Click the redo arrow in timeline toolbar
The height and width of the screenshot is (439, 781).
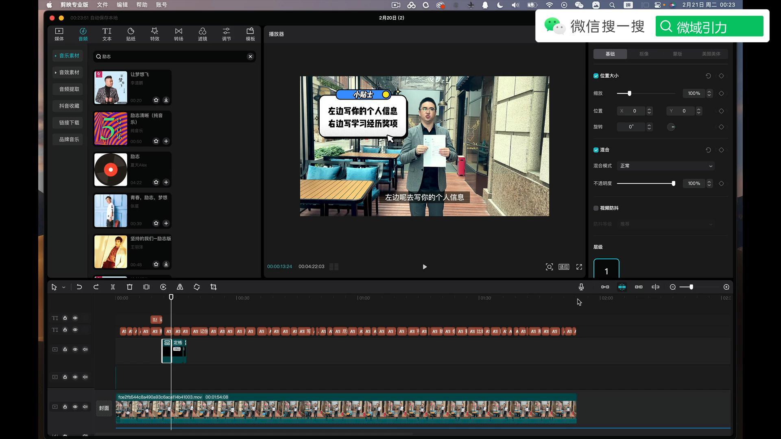tap(96, 287)
